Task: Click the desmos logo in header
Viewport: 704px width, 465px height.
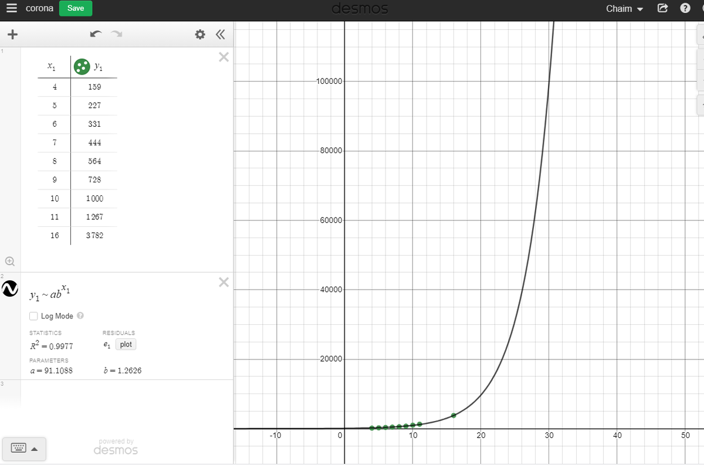Action: (x=360, y=9)
